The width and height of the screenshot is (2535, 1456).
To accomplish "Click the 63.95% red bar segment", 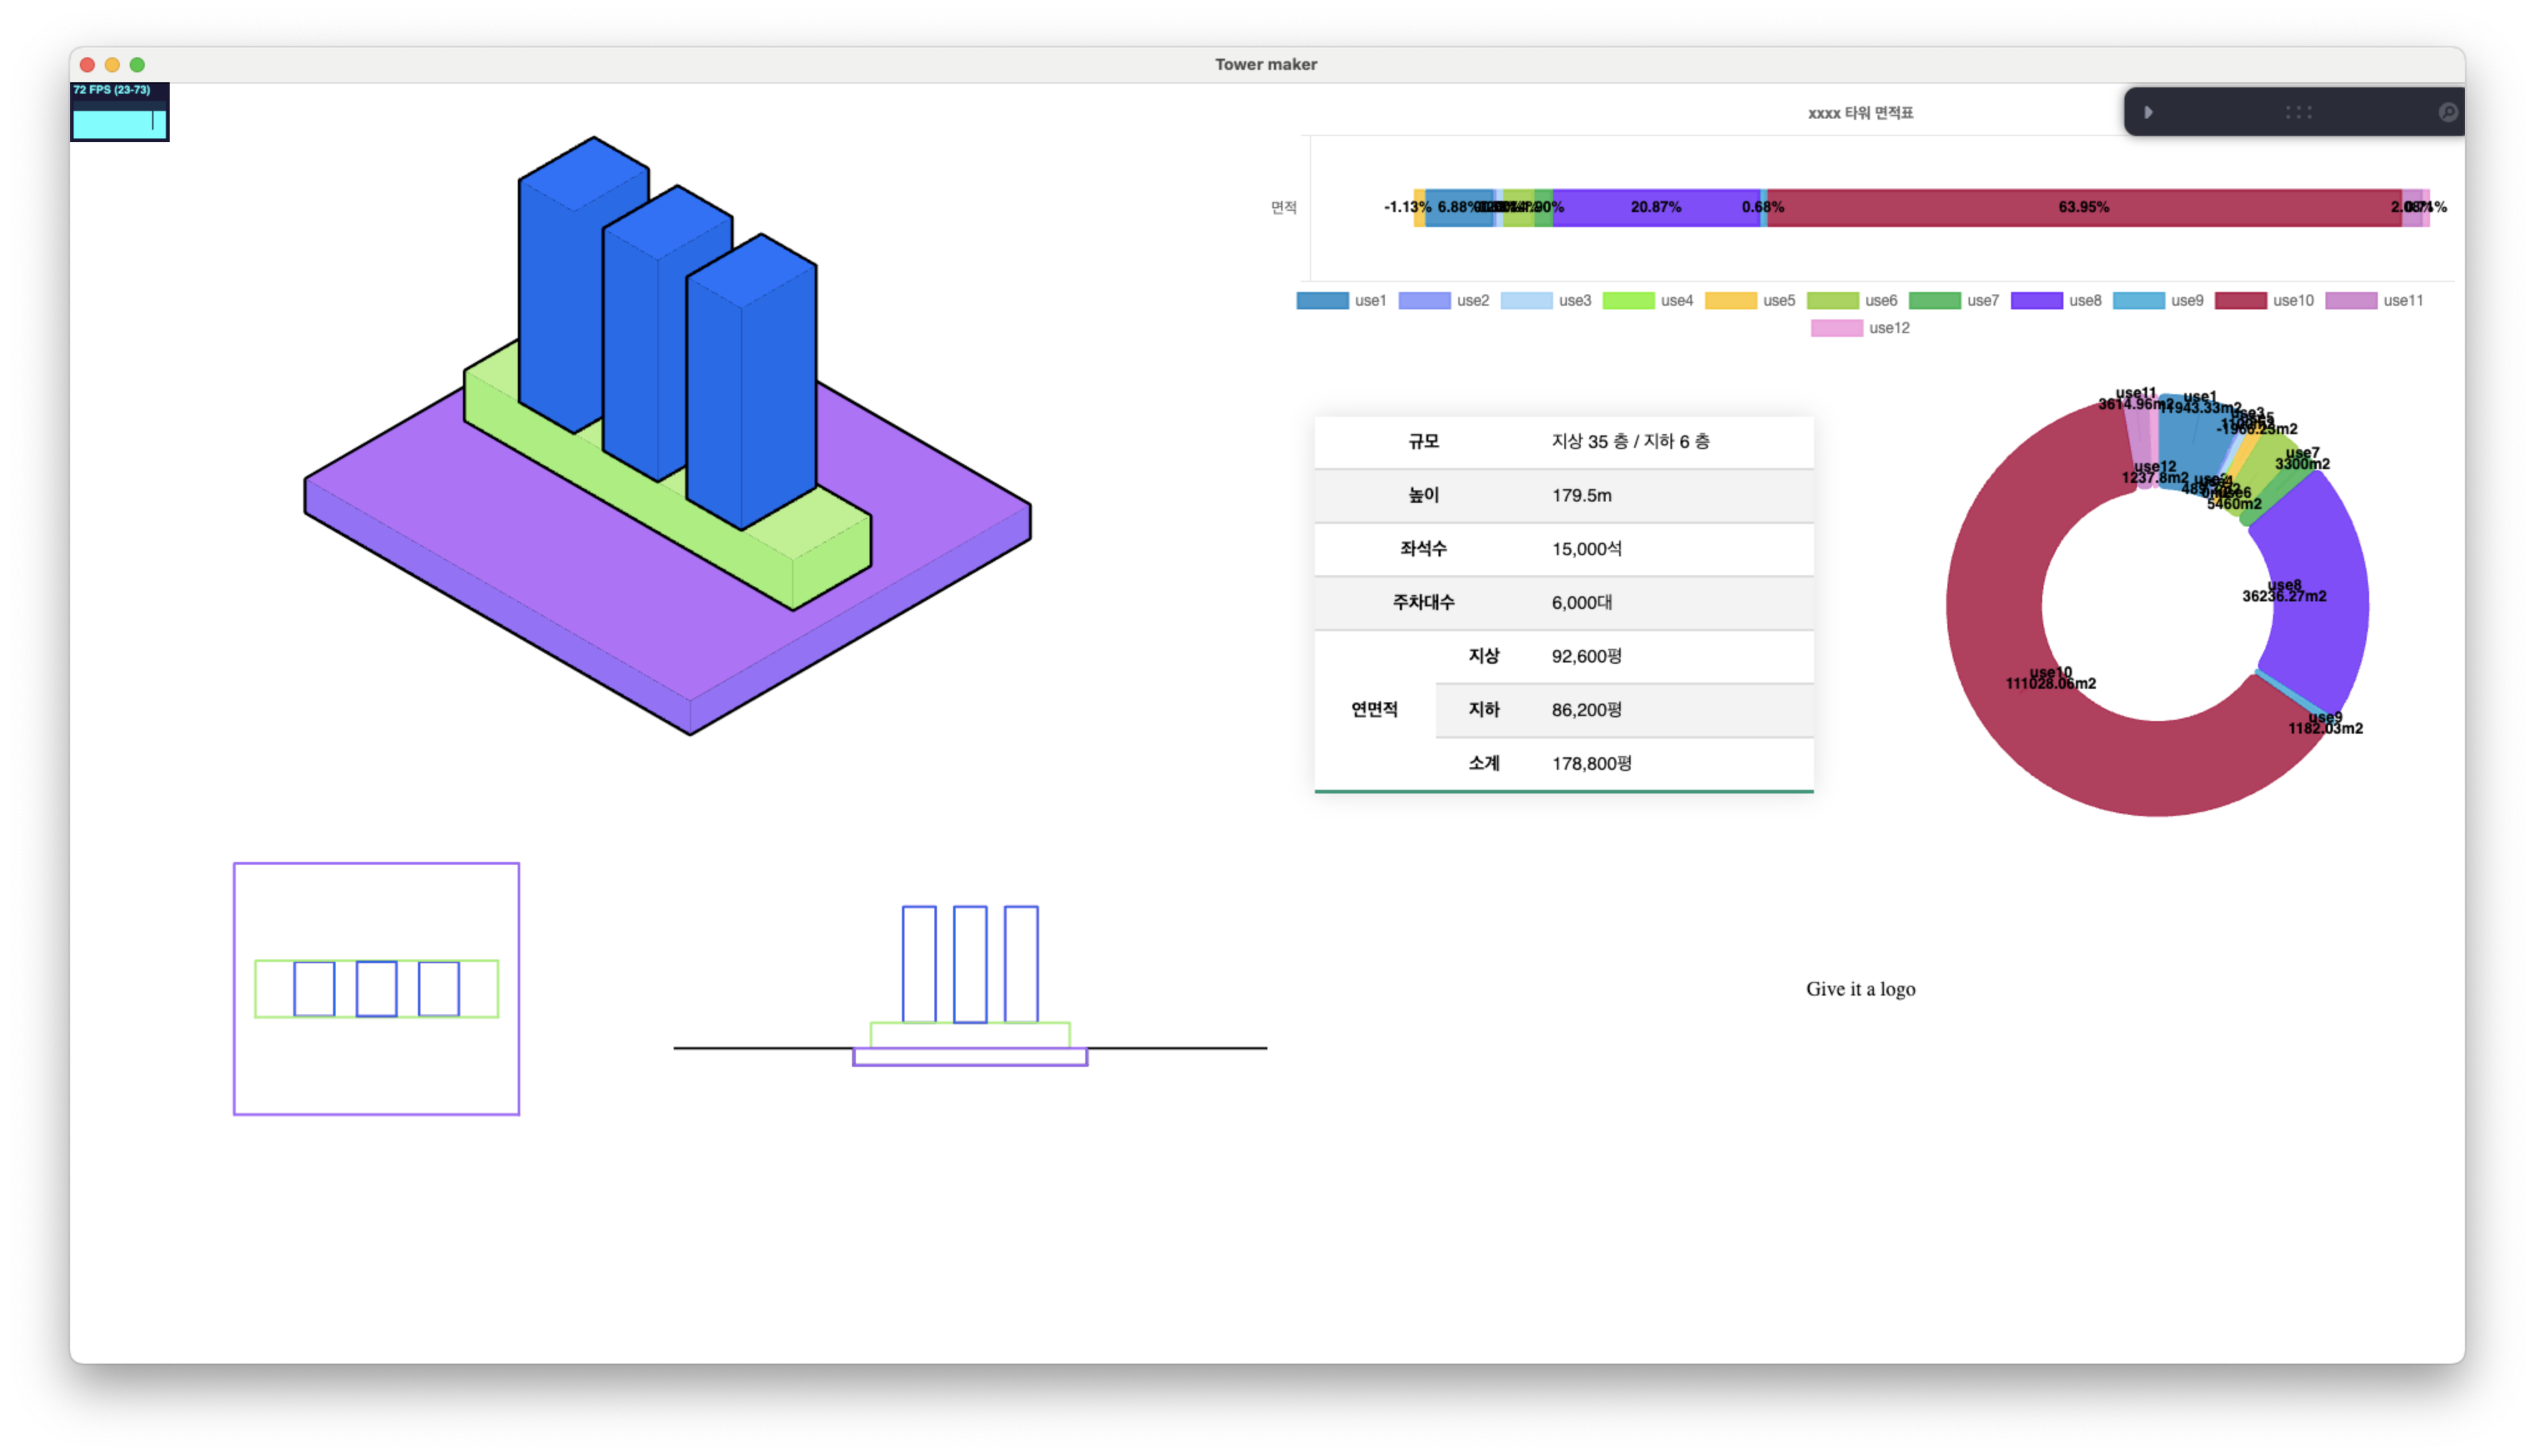I will pyautogui.click(x=2083, y=207).
